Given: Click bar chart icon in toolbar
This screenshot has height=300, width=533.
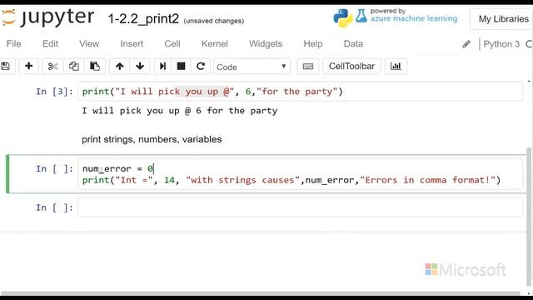Looking at the screenshot, I should point(396,66).
